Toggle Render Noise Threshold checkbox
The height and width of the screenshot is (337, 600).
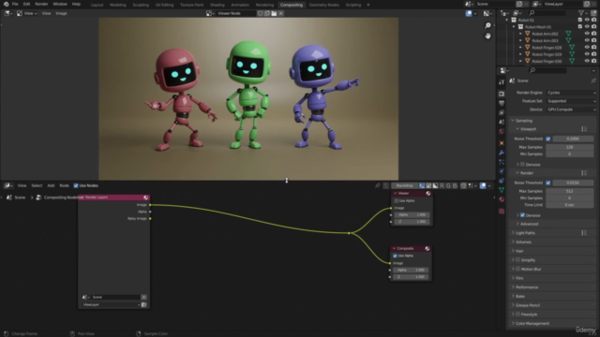coord(547,183)
